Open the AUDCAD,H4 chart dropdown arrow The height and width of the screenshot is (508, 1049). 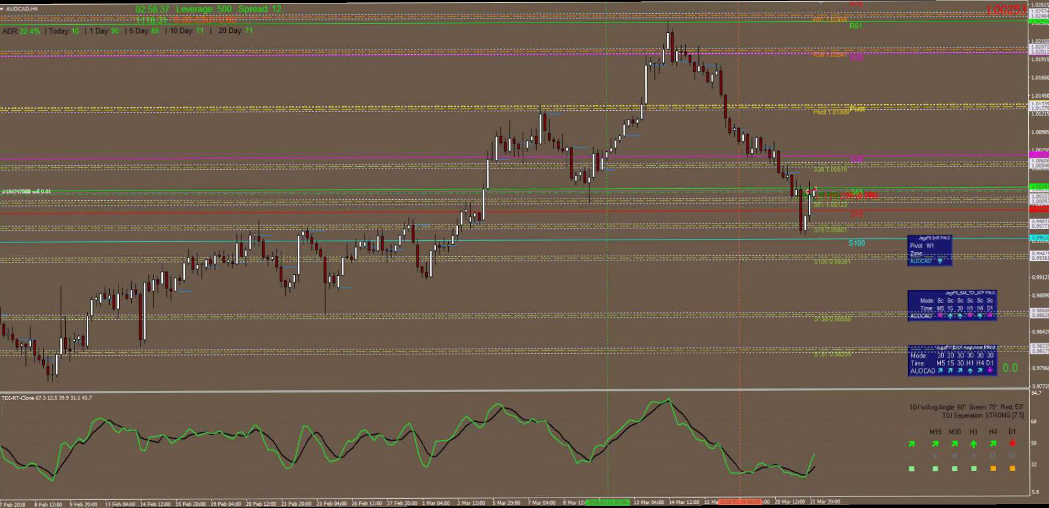3,9
